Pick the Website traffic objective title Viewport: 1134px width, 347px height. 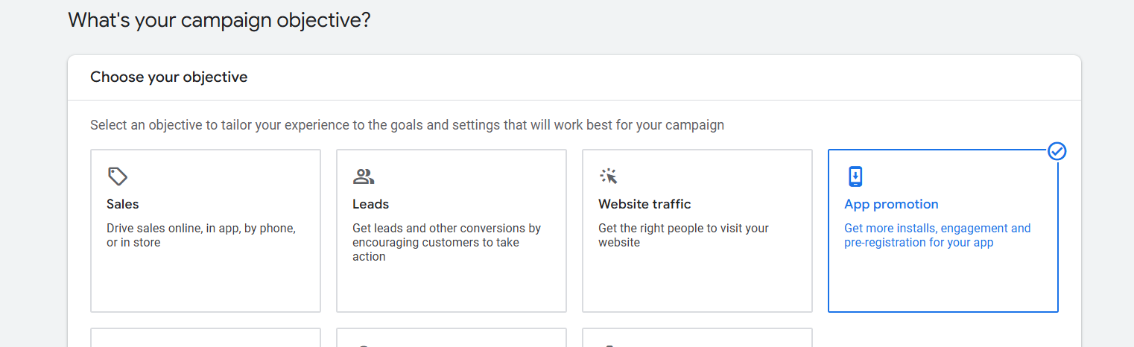coord(644,204)
